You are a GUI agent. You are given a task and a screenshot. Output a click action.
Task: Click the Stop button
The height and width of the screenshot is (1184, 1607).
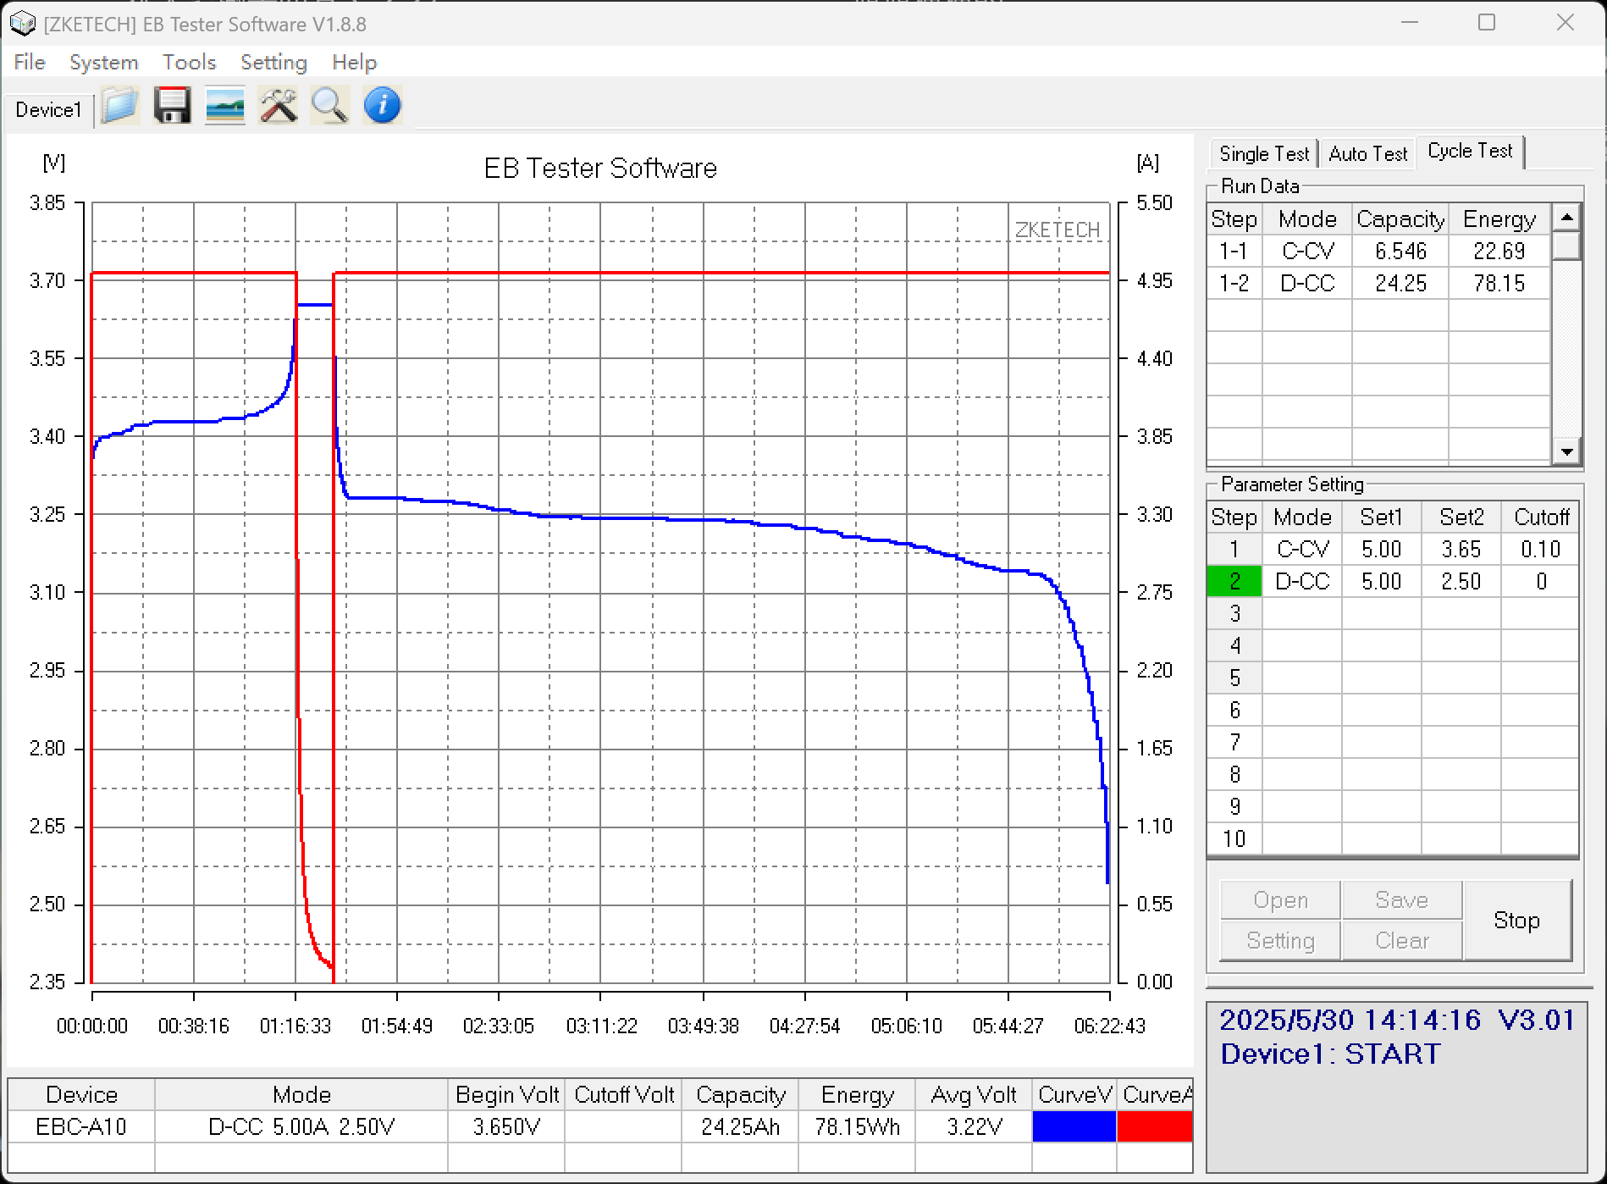coord(1516,921)
